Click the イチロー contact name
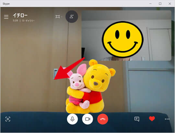Screen dimensions: 175x133 point(20,15)
